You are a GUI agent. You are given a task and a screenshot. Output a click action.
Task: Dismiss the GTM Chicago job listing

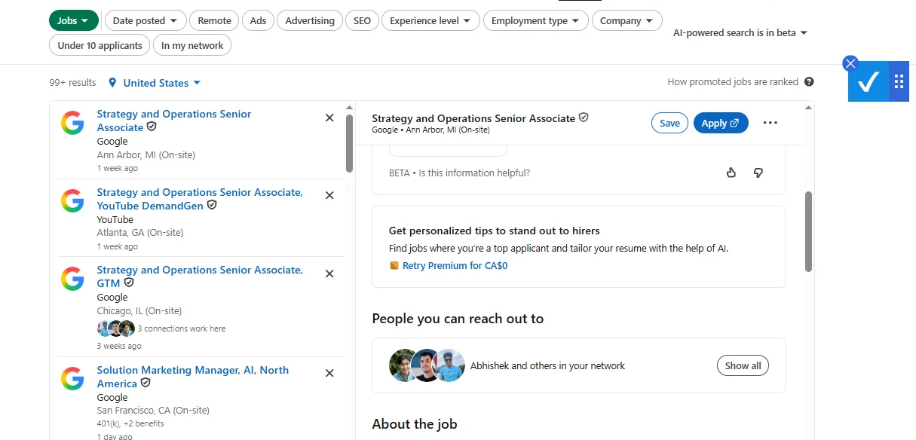coord(329,273)
